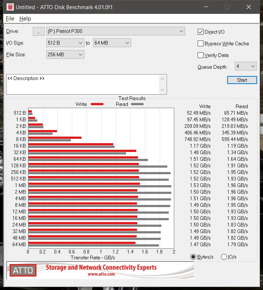Enable Bypass Write Cache checkbox

[x=201, y=43]
